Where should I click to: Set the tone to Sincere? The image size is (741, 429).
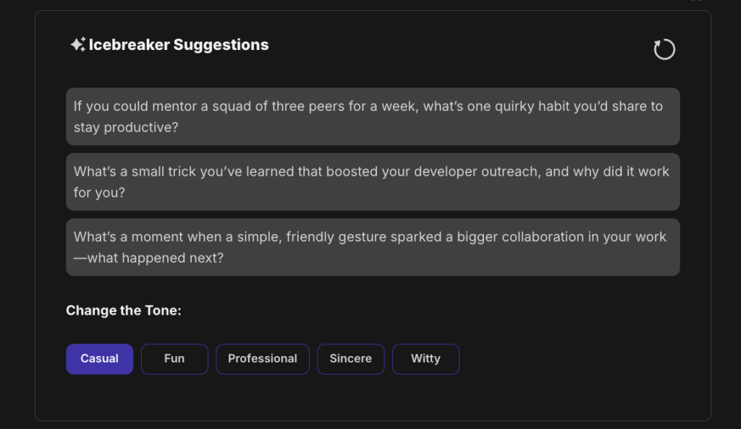click(350, 359)
